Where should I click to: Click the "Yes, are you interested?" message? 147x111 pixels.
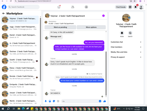94,42
